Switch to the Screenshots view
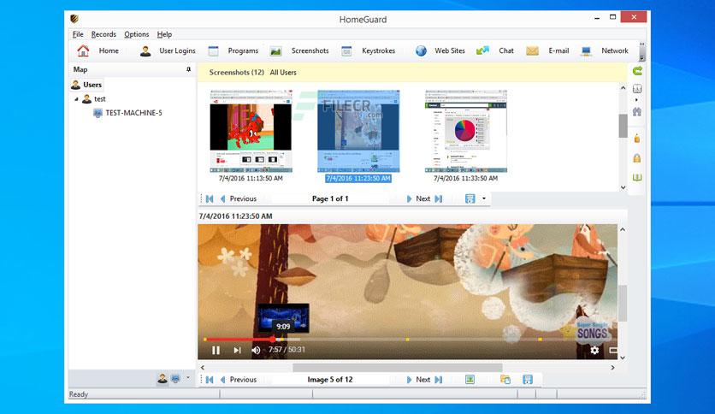 click(299, 50)
